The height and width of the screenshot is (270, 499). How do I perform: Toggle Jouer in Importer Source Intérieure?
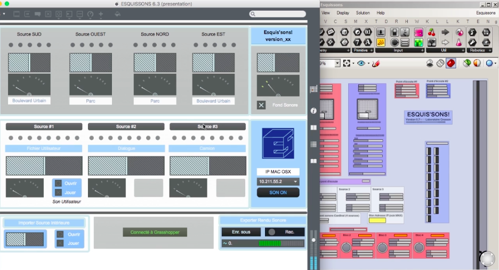pyautogui.click(x=60, y=243)
